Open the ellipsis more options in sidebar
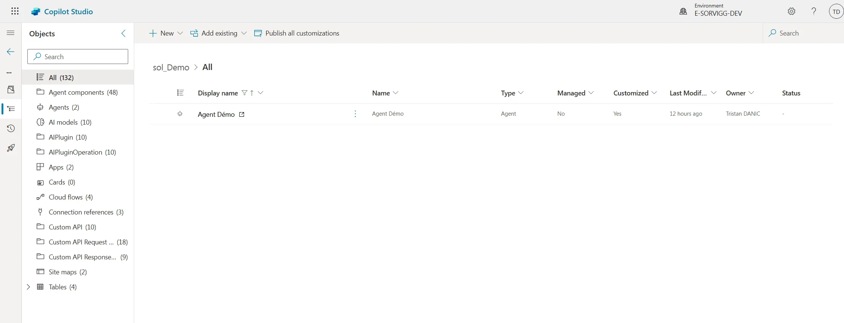844x323 pixels. click(9, 73)
